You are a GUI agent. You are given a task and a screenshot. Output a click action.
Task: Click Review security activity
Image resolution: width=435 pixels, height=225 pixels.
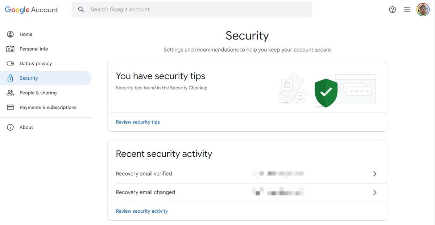(x=142, y=211)
